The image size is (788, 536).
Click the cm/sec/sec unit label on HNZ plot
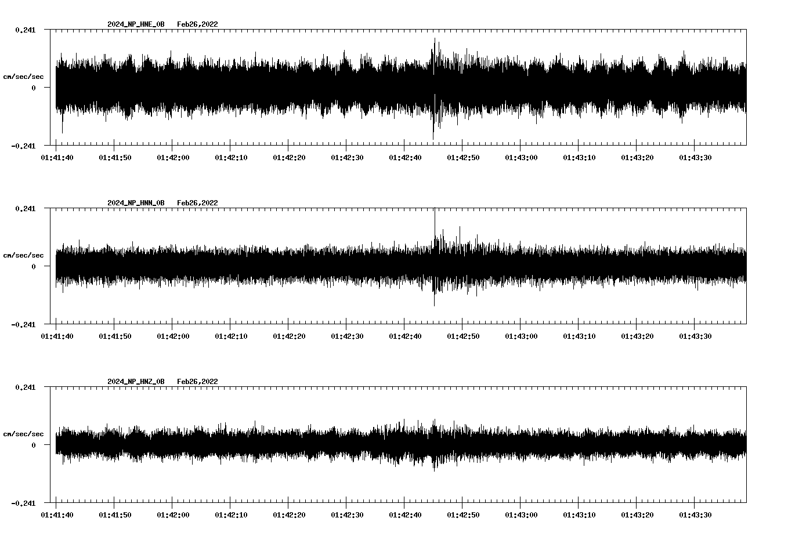[23, 434]
